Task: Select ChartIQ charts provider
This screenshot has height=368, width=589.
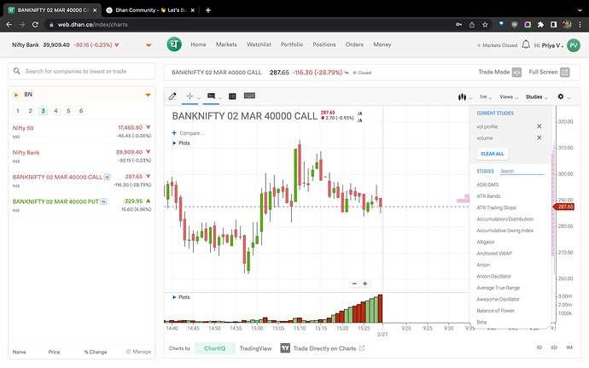Action: point(215,348)
